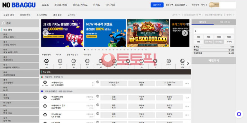
Task: Switch to the 경기 결과 tab
Action: click(57, 15)
